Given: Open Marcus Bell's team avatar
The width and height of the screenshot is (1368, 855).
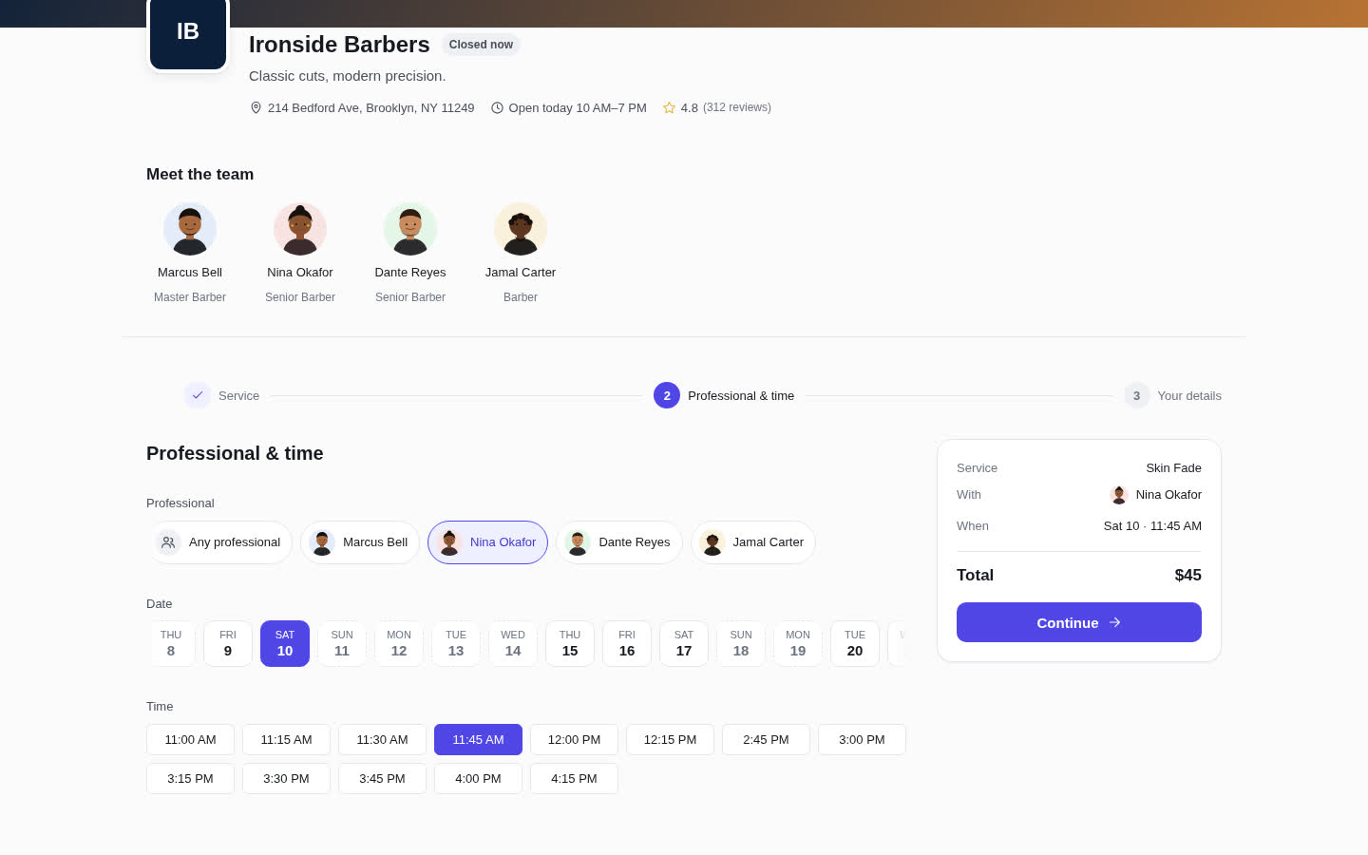Looking at the screenshot, I should click(190, 229).
